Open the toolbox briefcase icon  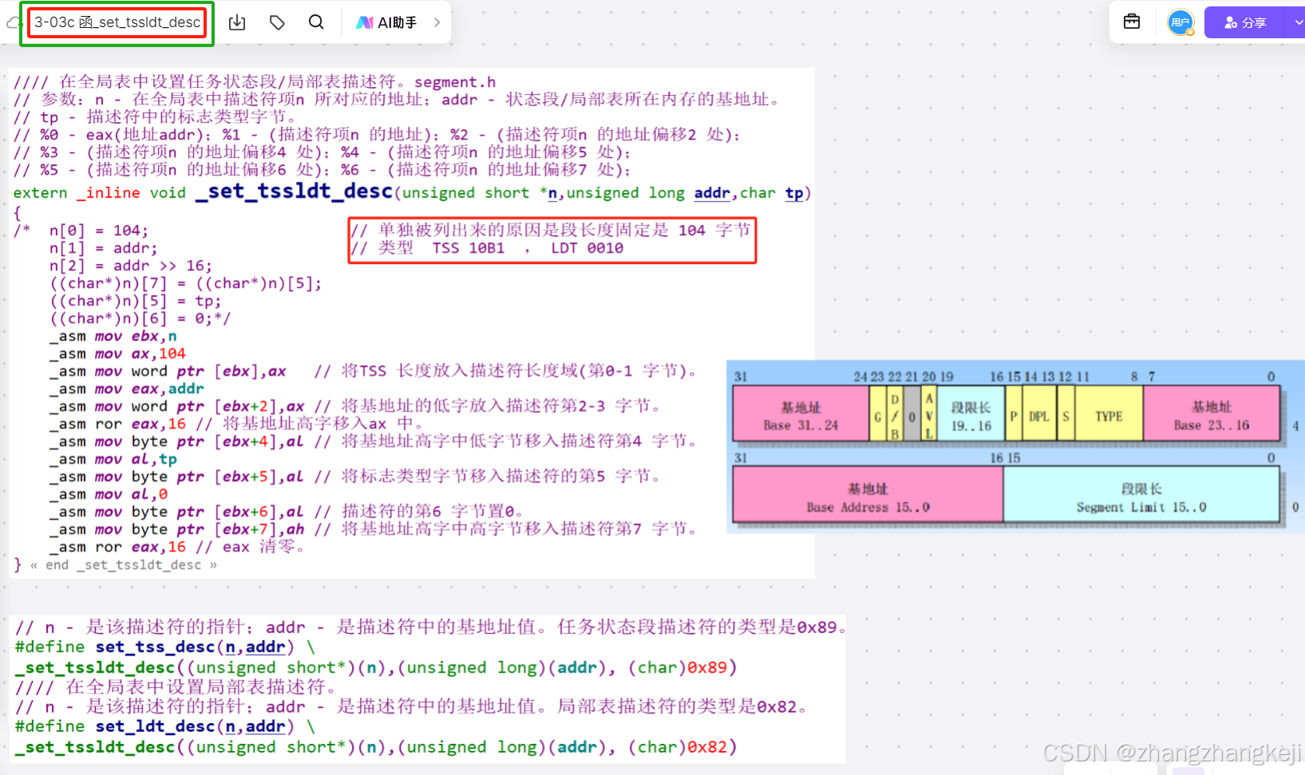[x=1132, y=22]
